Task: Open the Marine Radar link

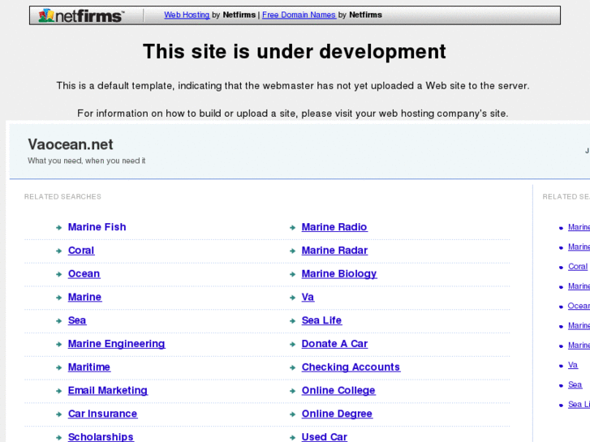Action: (x=335, y=250)
